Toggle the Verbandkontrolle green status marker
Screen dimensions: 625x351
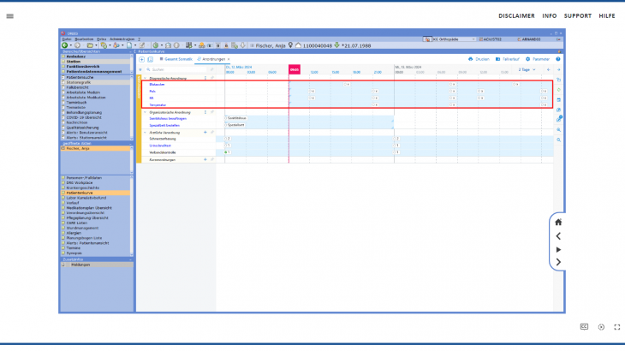[x=228, y=152]
